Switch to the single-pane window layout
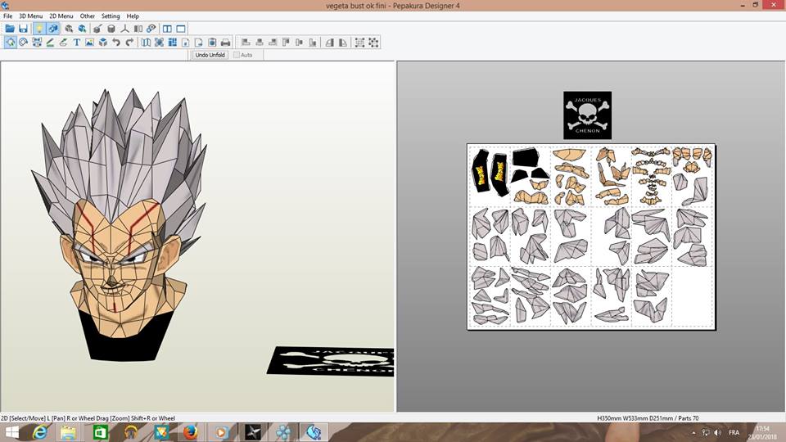The height and width of the screenshot is (442, 786). point(181,29)
